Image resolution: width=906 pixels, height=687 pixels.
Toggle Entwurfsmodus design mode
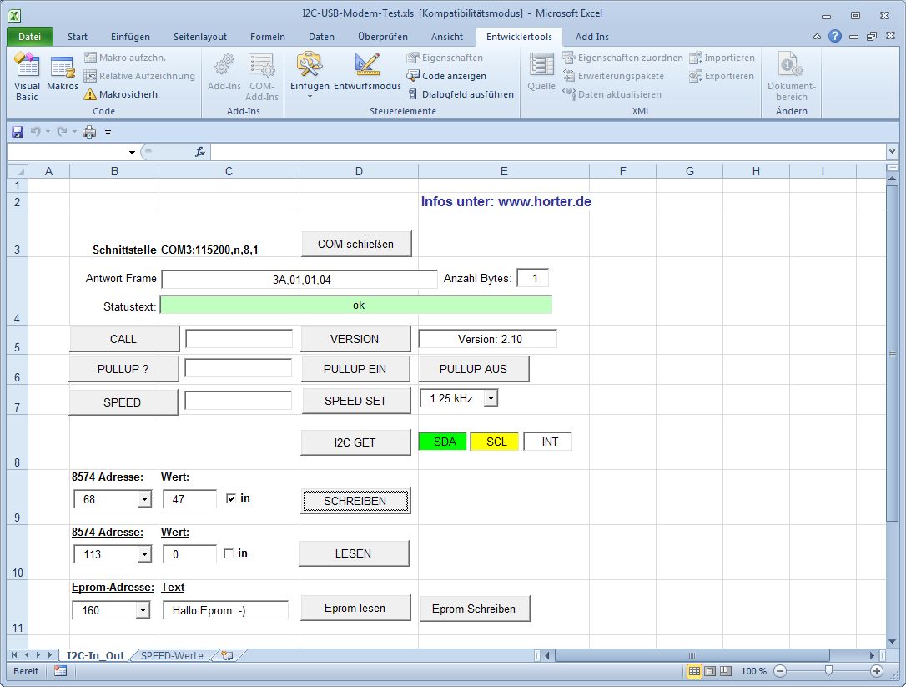(367, 74)
